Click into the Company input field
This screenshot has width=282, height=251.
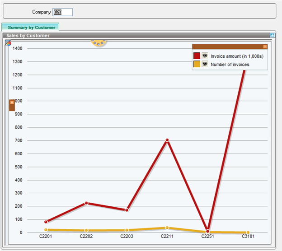coord(62,12)
